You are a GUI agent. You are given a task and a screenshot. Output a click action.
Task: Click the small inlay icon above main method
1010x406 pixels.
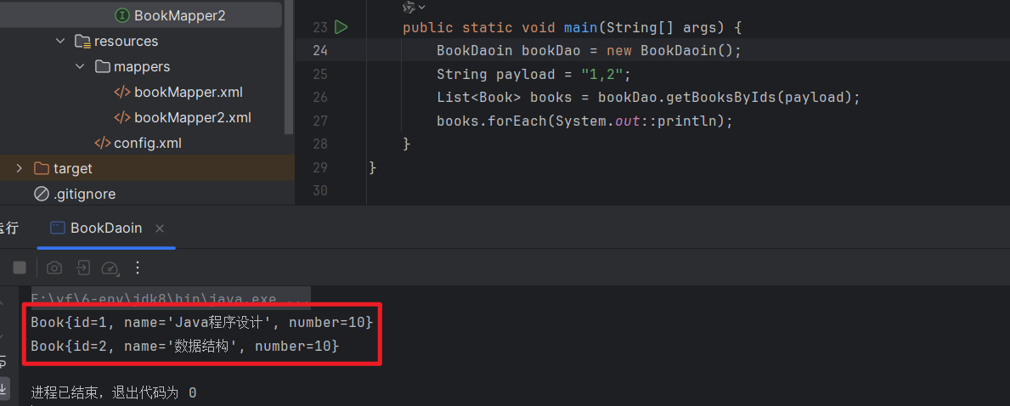click(409, 7)
